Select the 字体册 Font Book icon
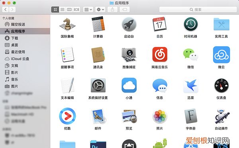Viewport: 239px width, 148px height. coord(190,116)
